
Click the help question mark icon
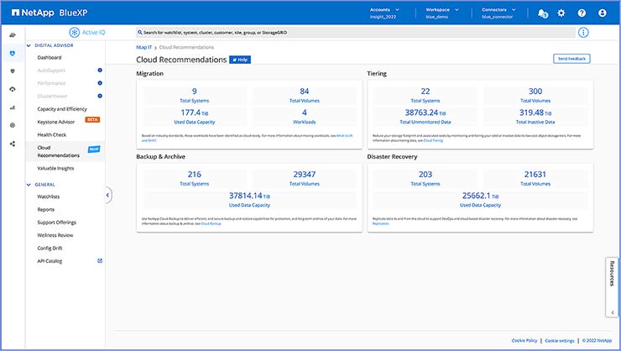coord(582,13)
